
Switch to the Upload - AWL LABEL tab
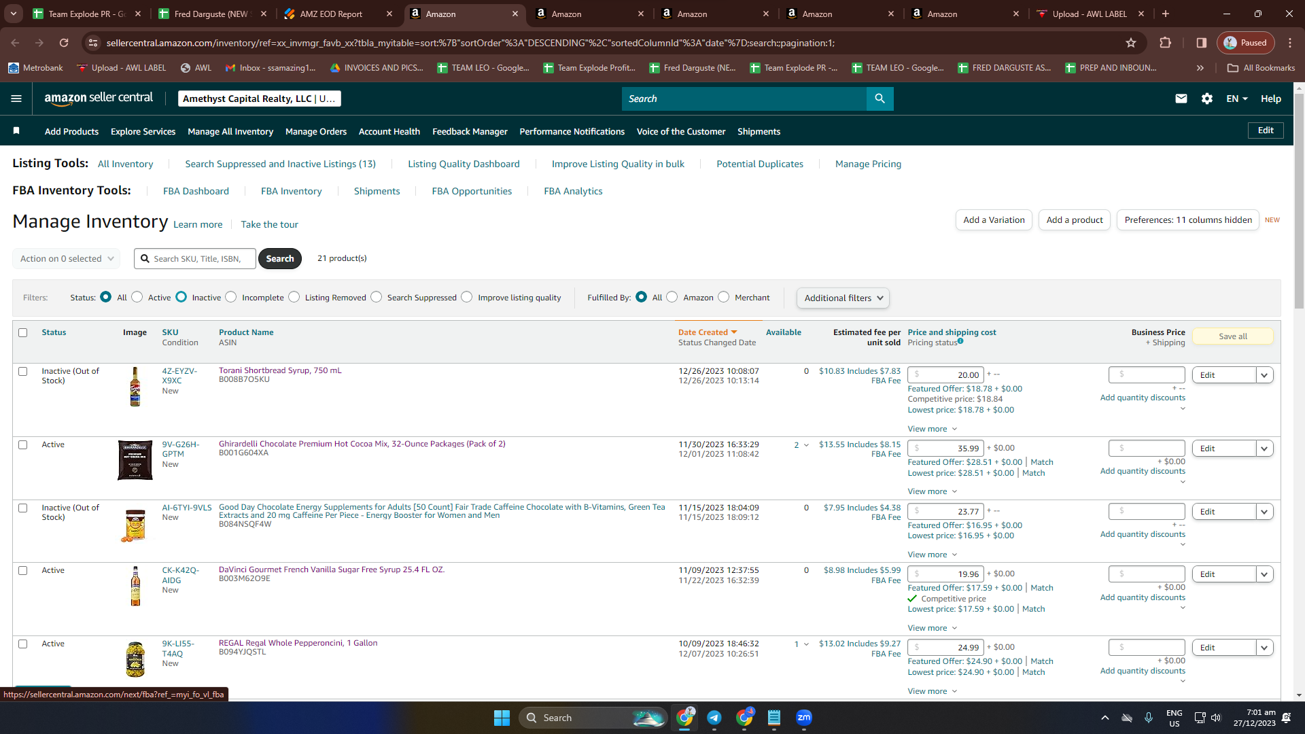[x=1090, y=14]
